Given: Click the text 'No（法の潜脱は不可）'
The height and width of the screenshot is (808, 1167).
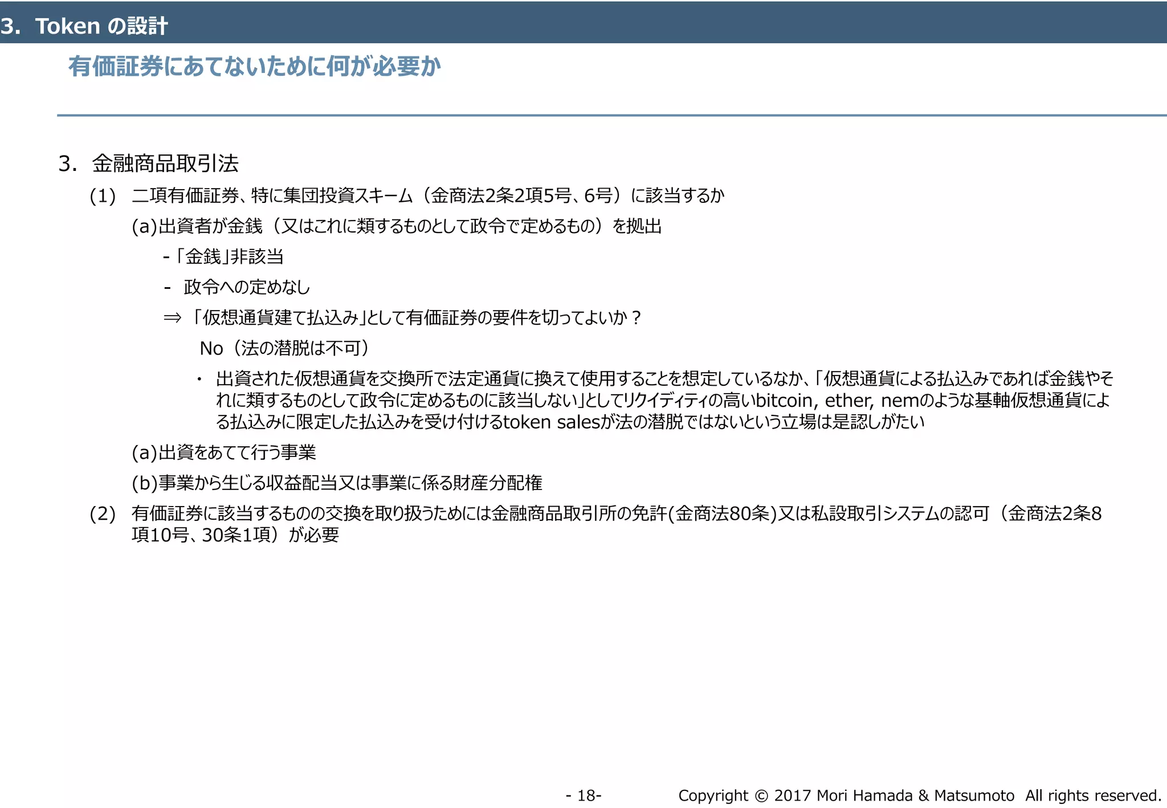Looking at the screenshot, I should tap(284, 348).
